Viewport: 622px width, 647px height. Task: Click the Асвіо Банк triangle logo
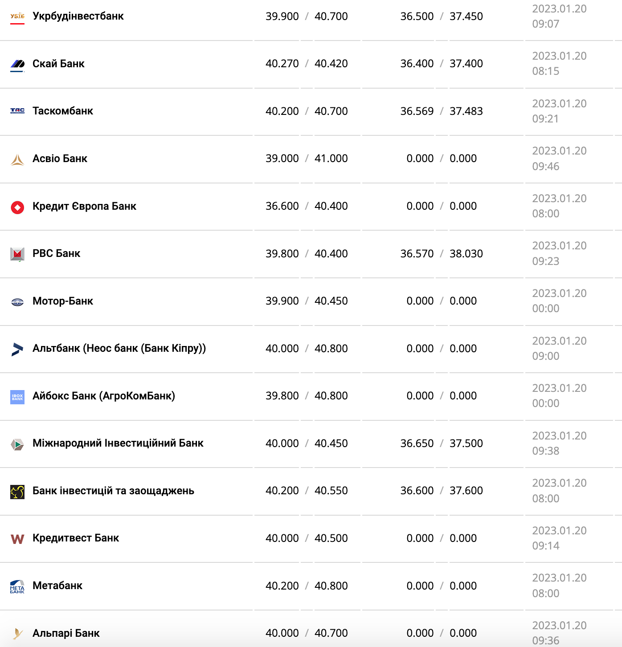point(17,159)
